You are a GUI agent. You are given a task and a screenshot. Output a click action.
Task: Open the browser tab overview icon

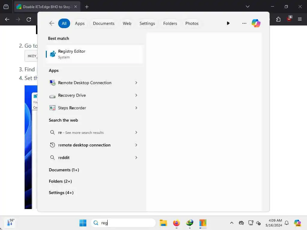pos(6,7)
